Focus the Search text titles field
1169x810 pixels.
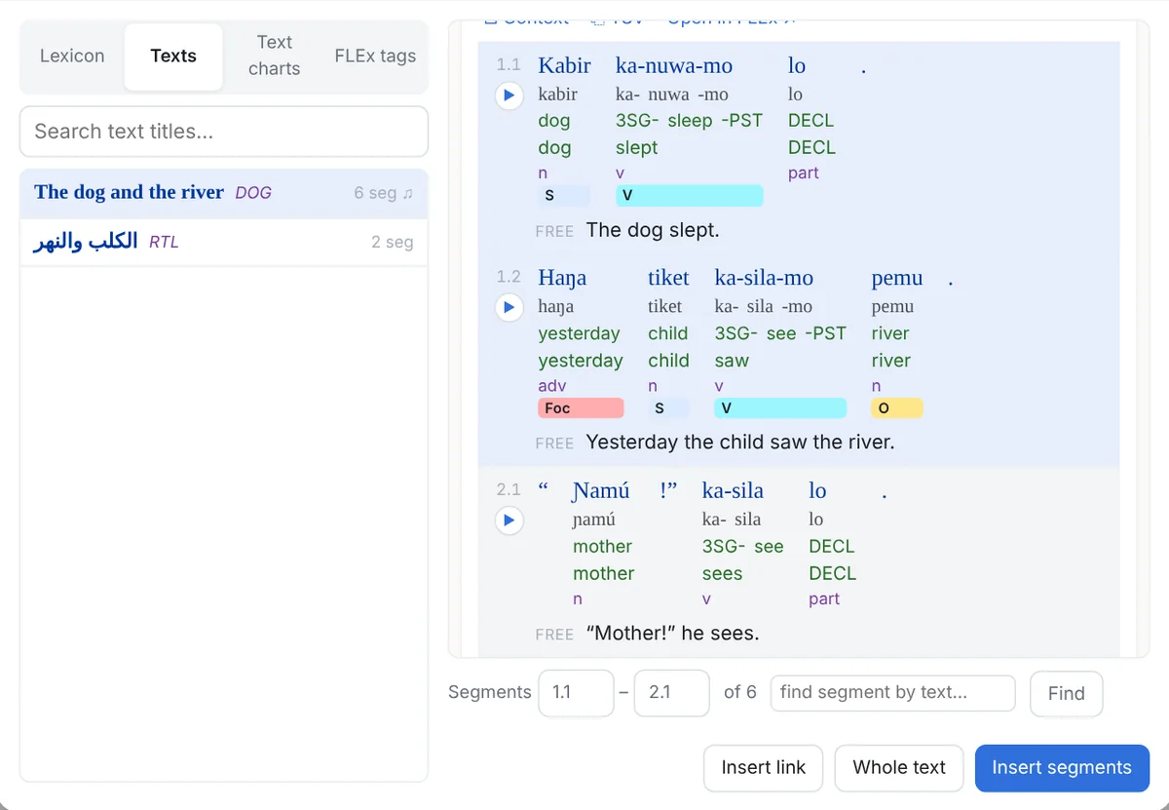click(x=224, y=132)
